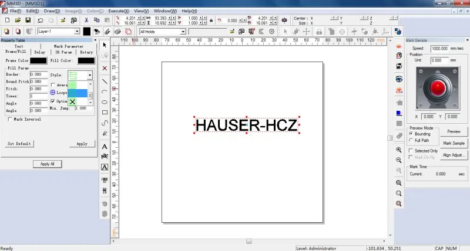Viewport: 470px width, 251px height.
Task: Click the zoom in magnifier icon
Action: (x=399, y=150)
